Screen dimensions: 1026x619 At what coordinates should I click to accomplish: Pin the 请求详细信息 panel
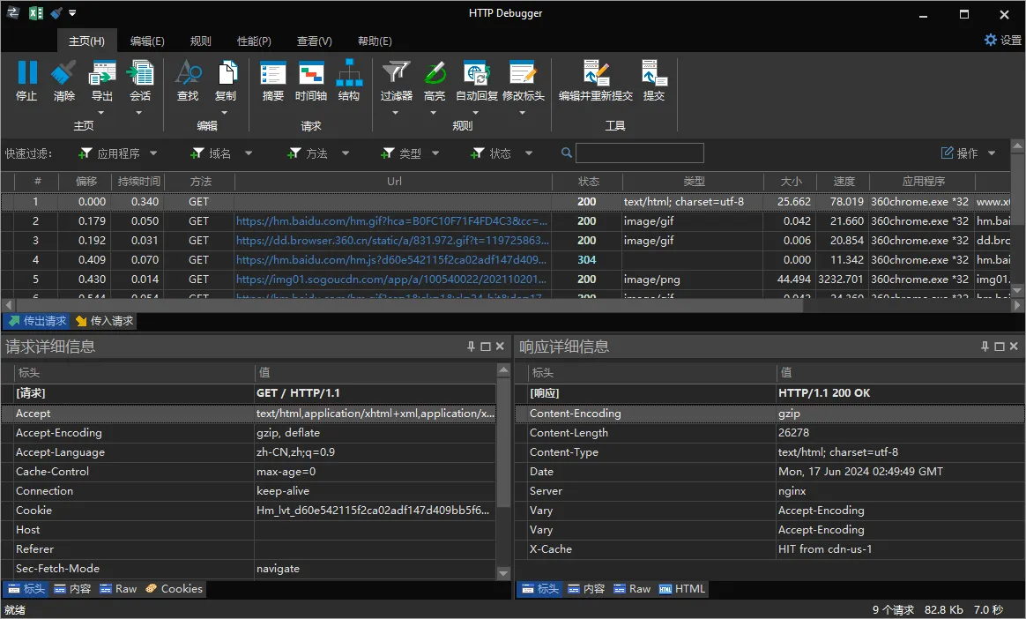[471, 347]
